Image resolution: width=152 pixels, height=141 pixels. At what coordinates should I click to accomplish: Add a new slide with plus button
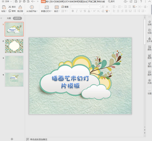point(12,139)
